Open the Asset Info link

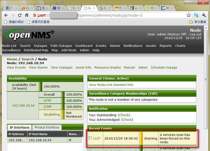[83, 67]
